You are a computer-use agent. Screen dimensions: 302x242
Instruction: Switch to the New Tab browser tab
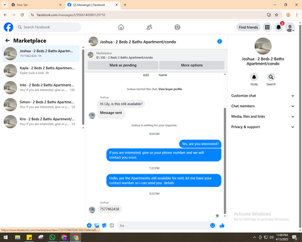tap(36, 5)
